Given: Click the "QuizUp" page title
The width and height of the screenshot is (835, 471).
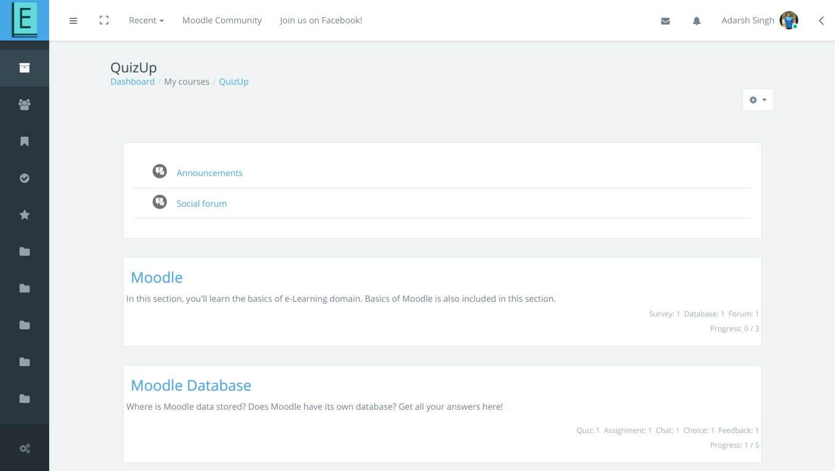Looking at the screenshot, I should 133,67.
